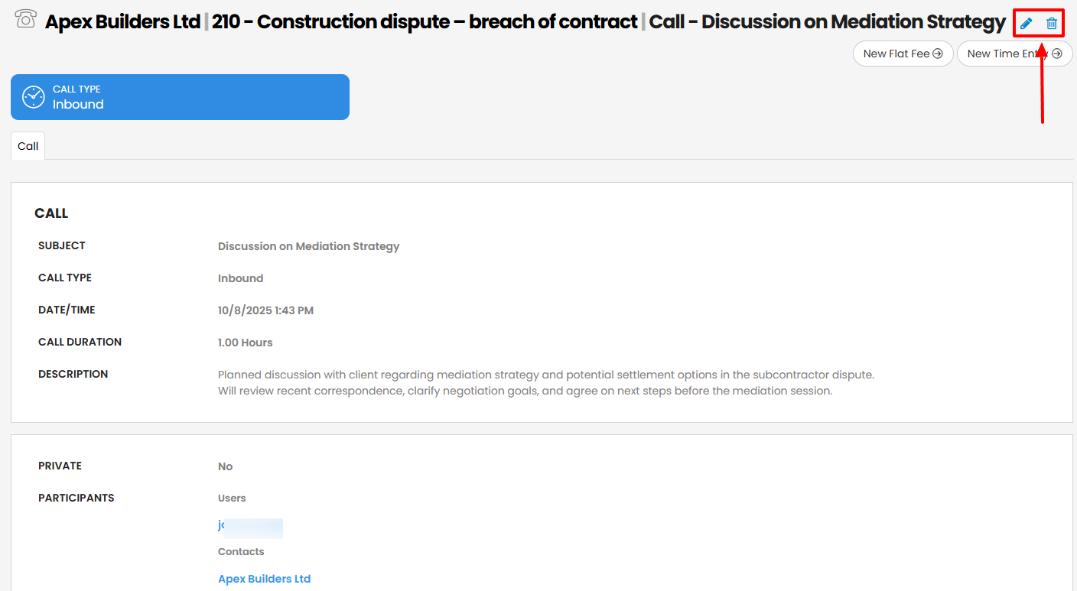Click the Date/Time value 10/8/2025 1:43 PM

pos(264,310)
